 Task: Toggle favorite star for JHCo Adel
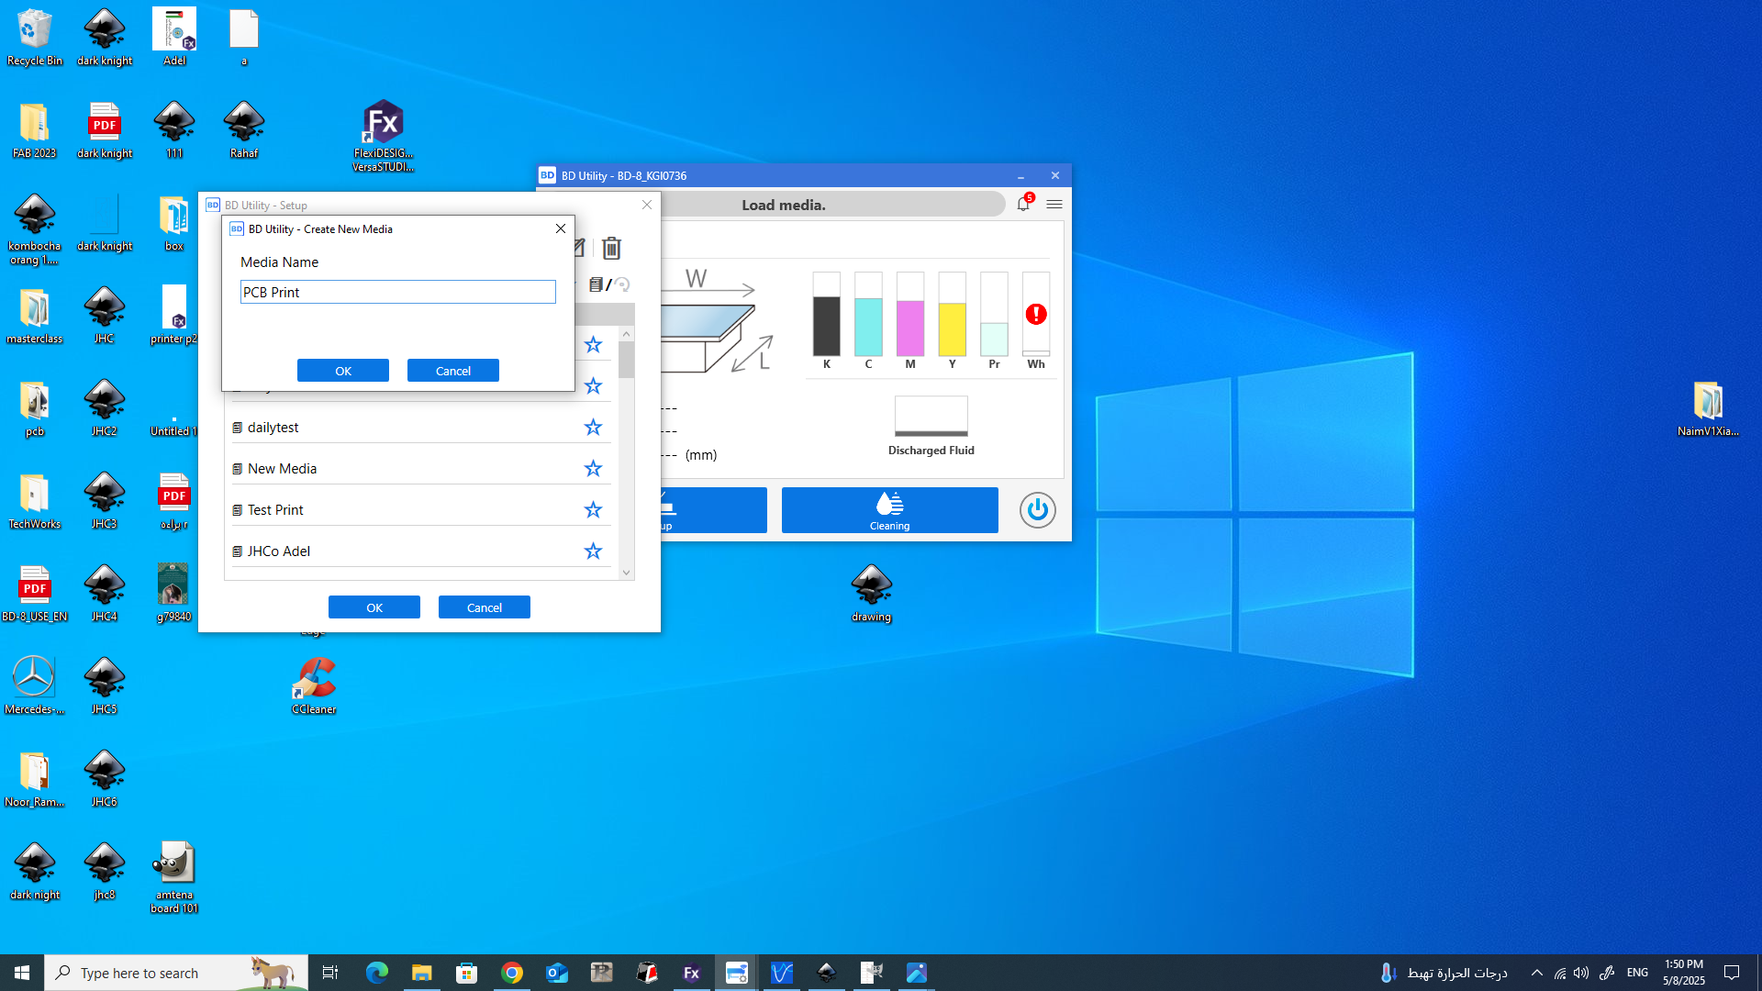[x=593, y=551]
